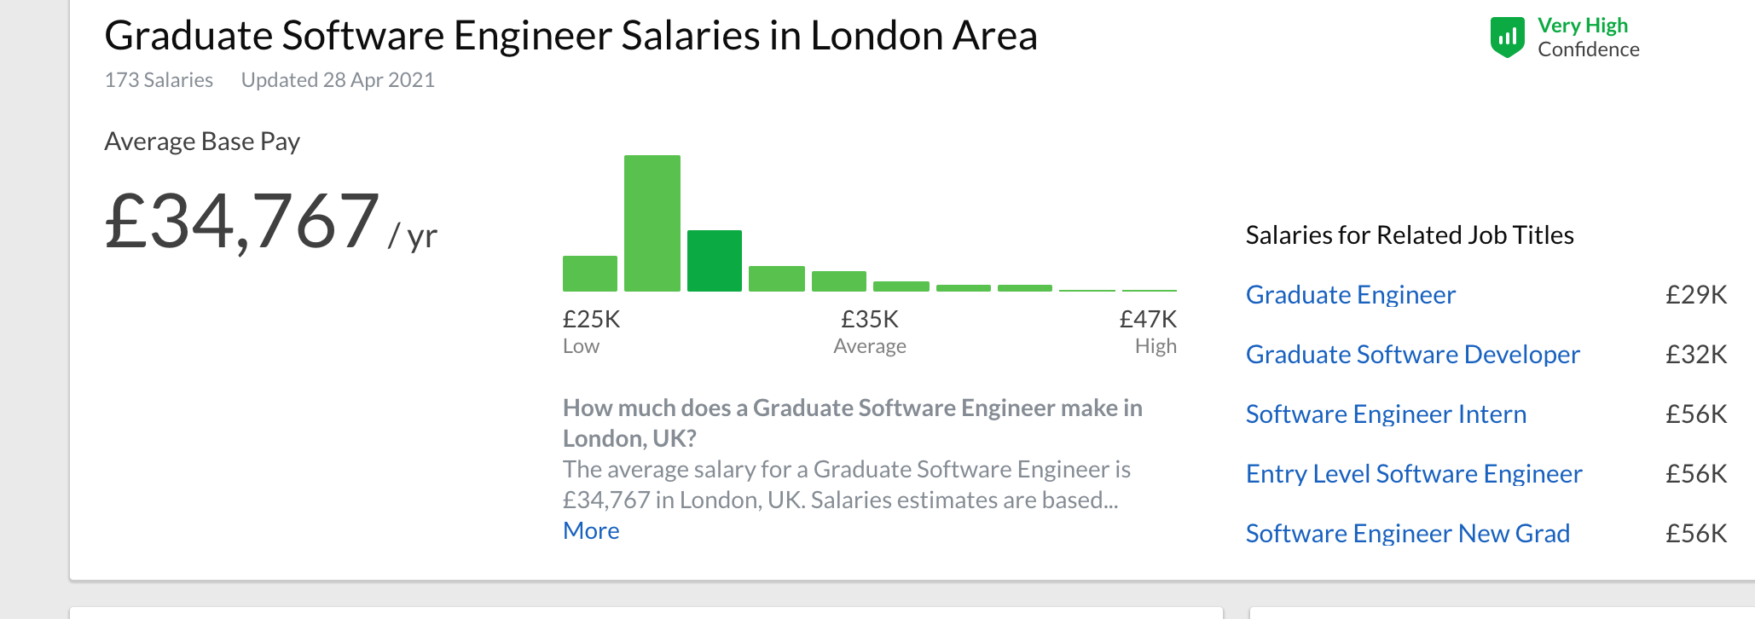Viewport: 1755px width, 619px height.
Task: Open the Graduate Engineer salary link
Action: tap(1351, 295)
